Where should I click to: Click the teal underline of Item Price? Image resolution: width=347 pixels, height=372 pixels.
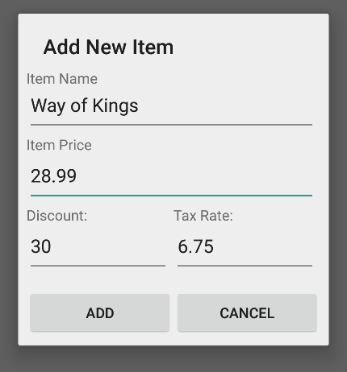tap(171, 196)
